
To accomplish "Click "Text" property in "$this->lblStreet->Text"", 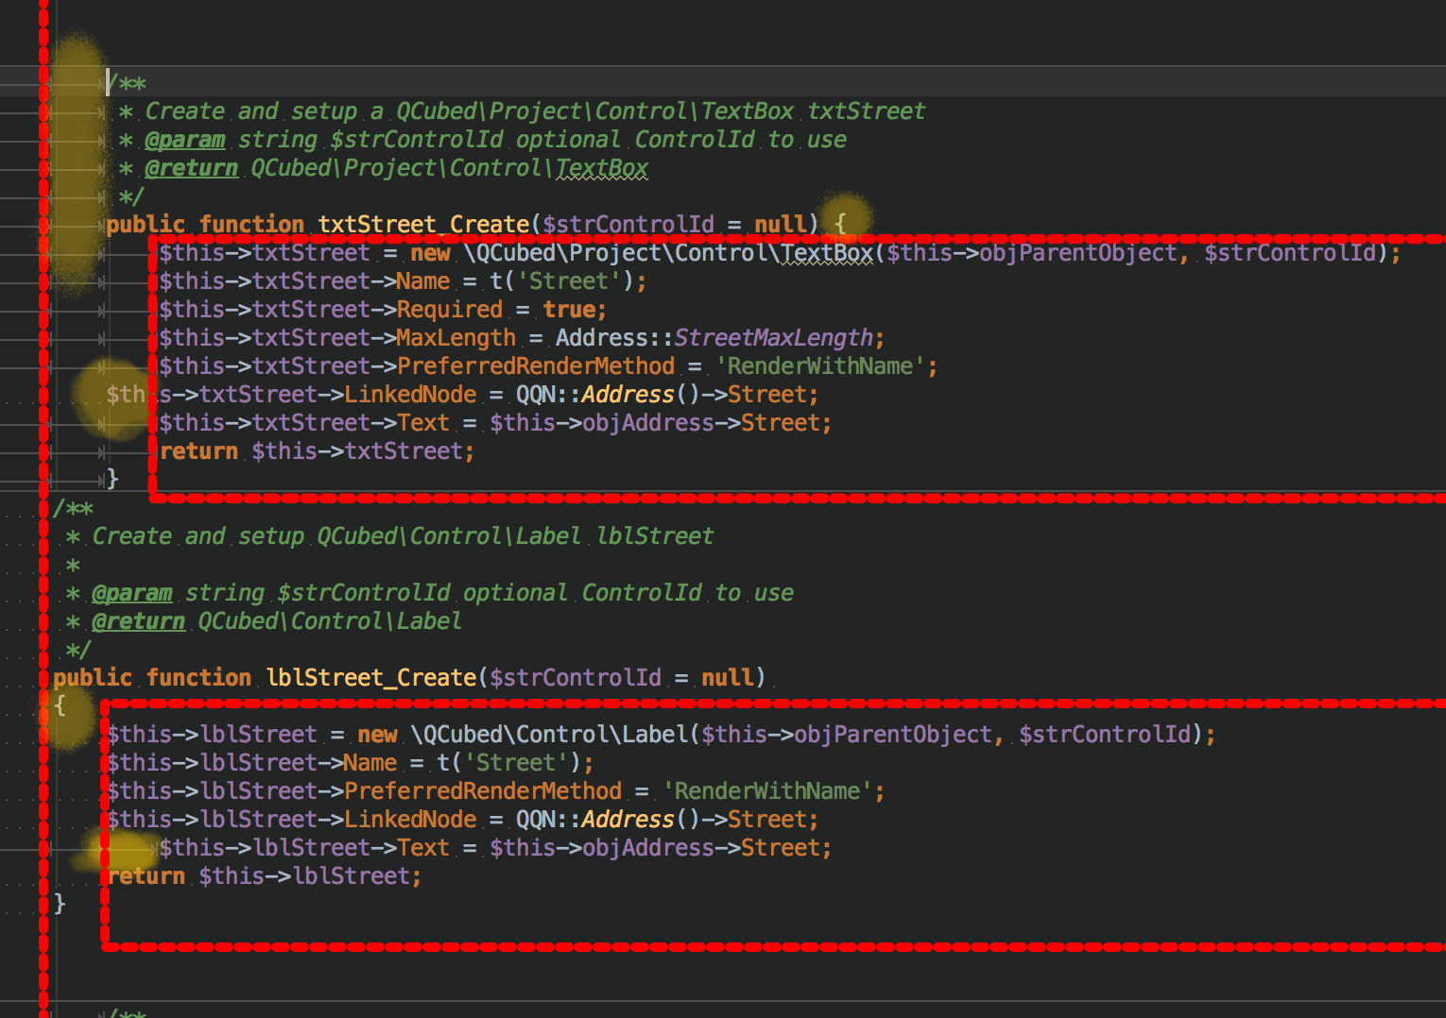I will click(423, 848).
